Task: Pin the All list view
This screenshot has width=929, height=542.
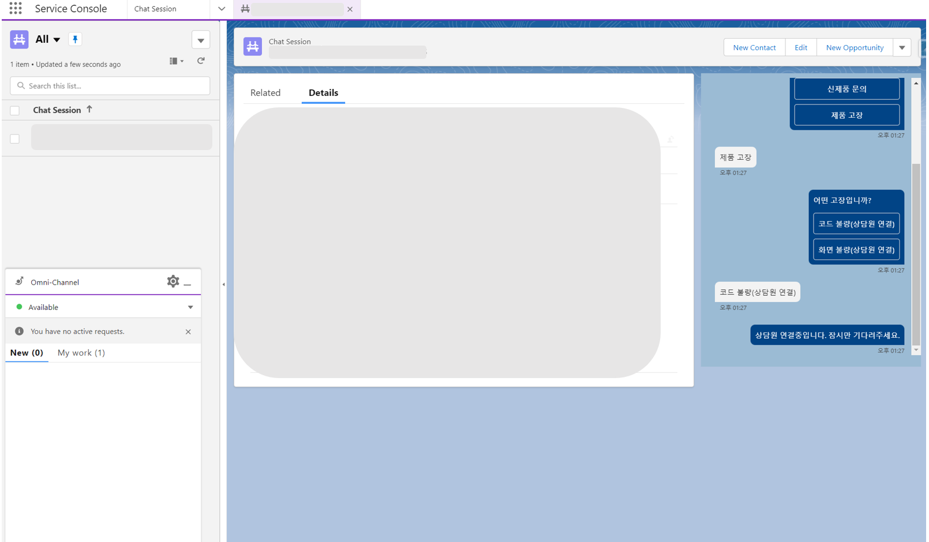Action: tap(75, 39)
